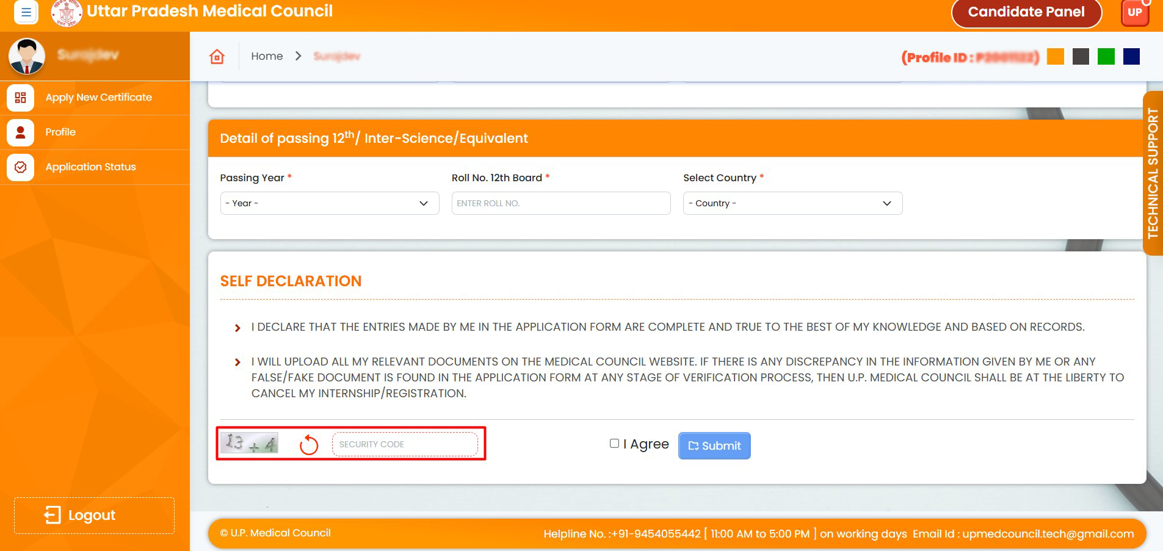1163x551 pixels.
Task: Click the Medical Council logo emblem
Action: [67, 13]
